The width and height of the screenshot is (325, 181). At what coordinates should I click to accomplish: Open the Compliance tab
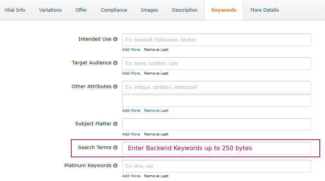pos(114,10)
